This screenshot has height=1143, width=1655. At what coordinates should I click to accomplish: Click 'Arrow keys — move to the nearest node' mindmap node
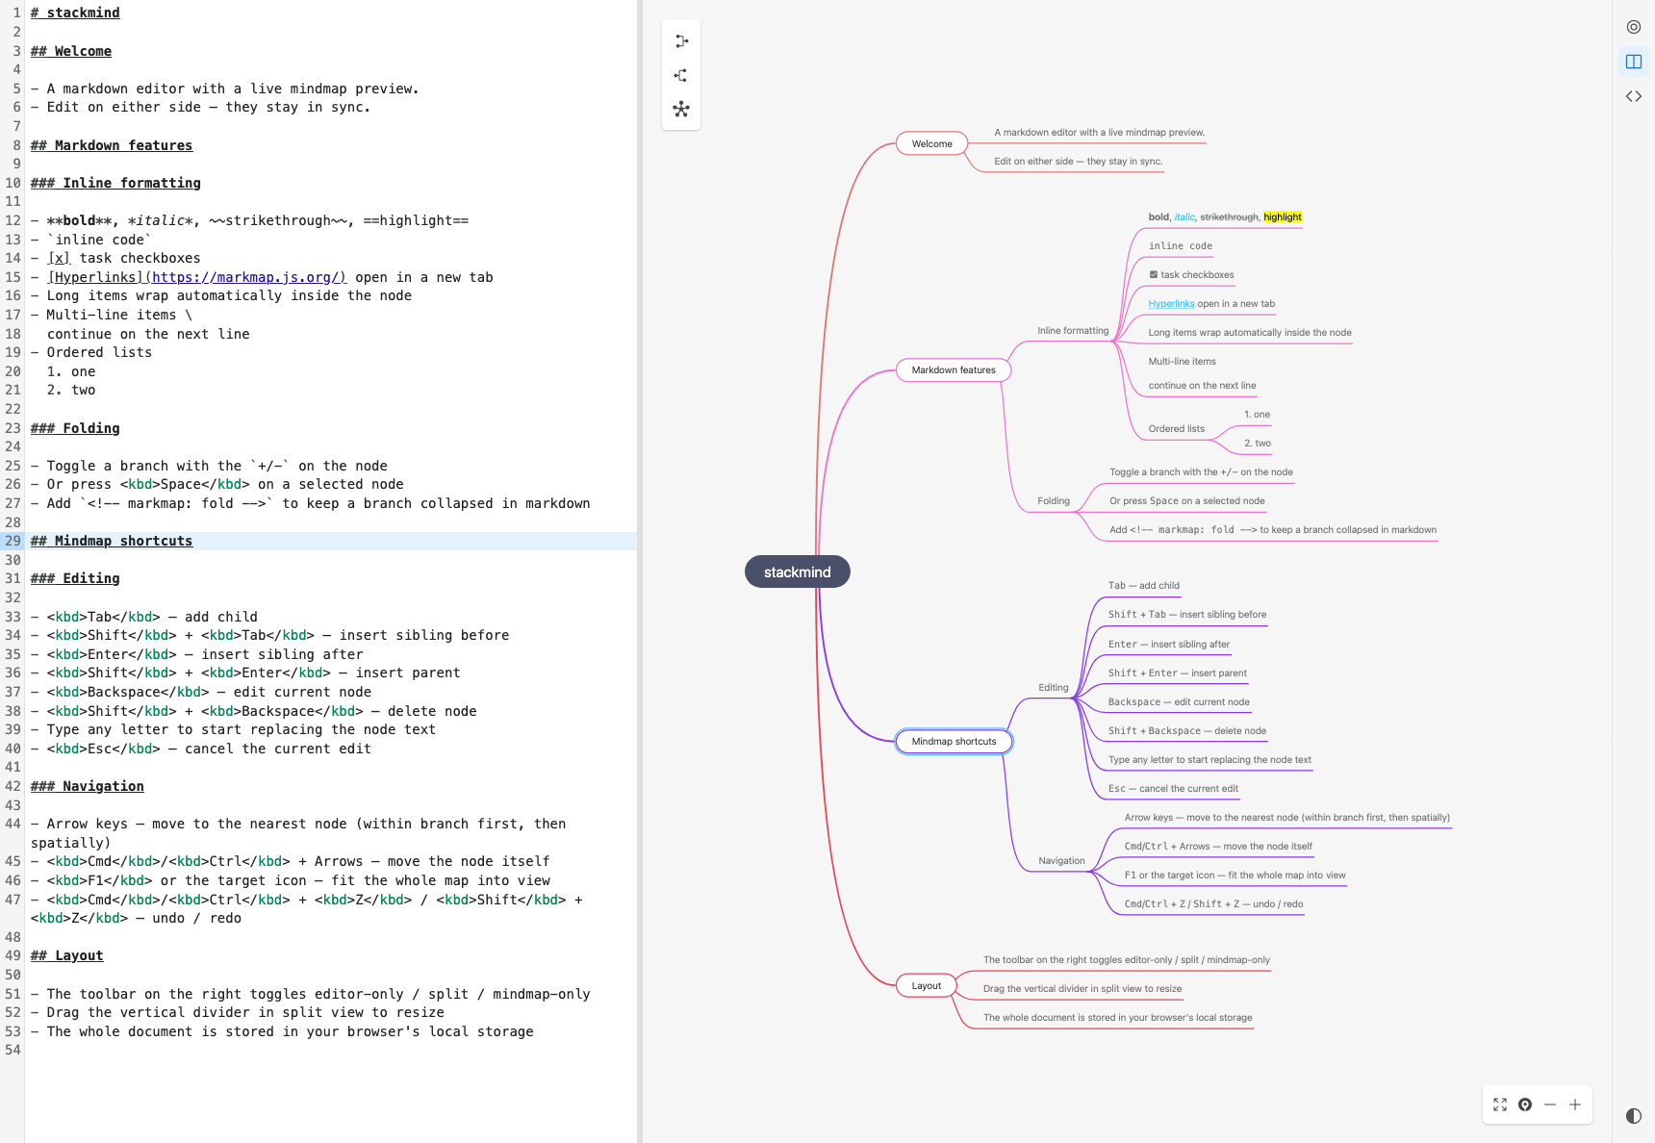pos(1286,818)
